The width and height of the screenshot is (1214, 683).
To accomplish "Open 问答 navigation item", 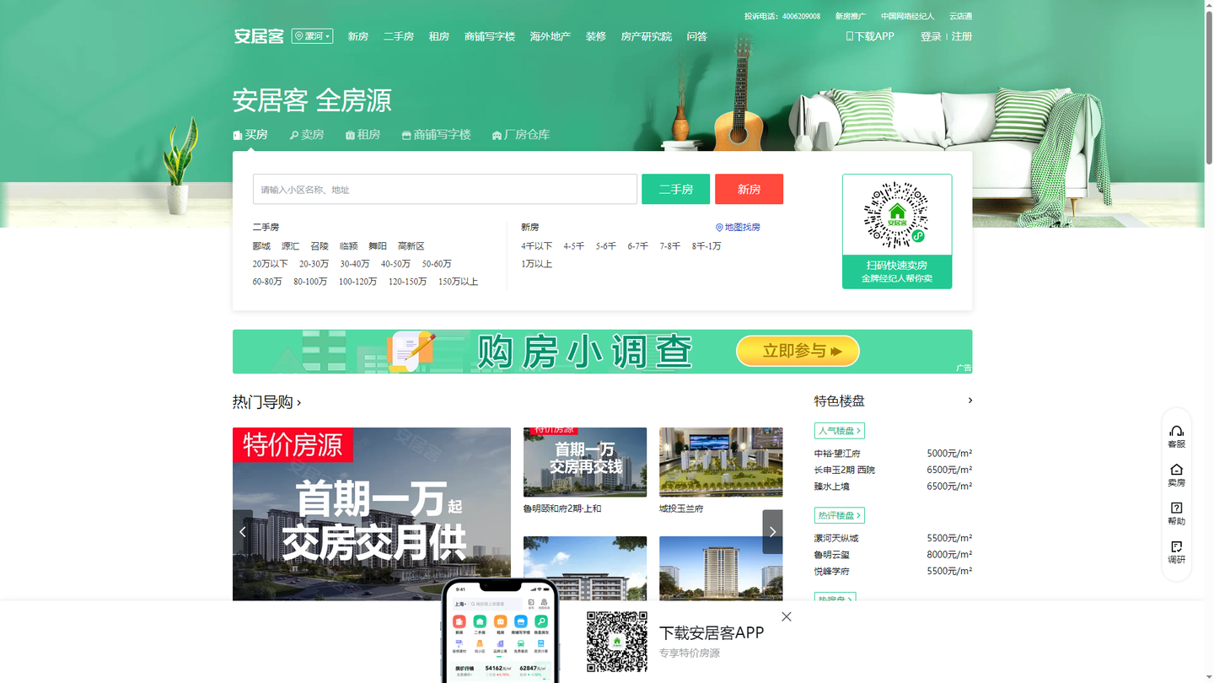I will pos(696,36).
